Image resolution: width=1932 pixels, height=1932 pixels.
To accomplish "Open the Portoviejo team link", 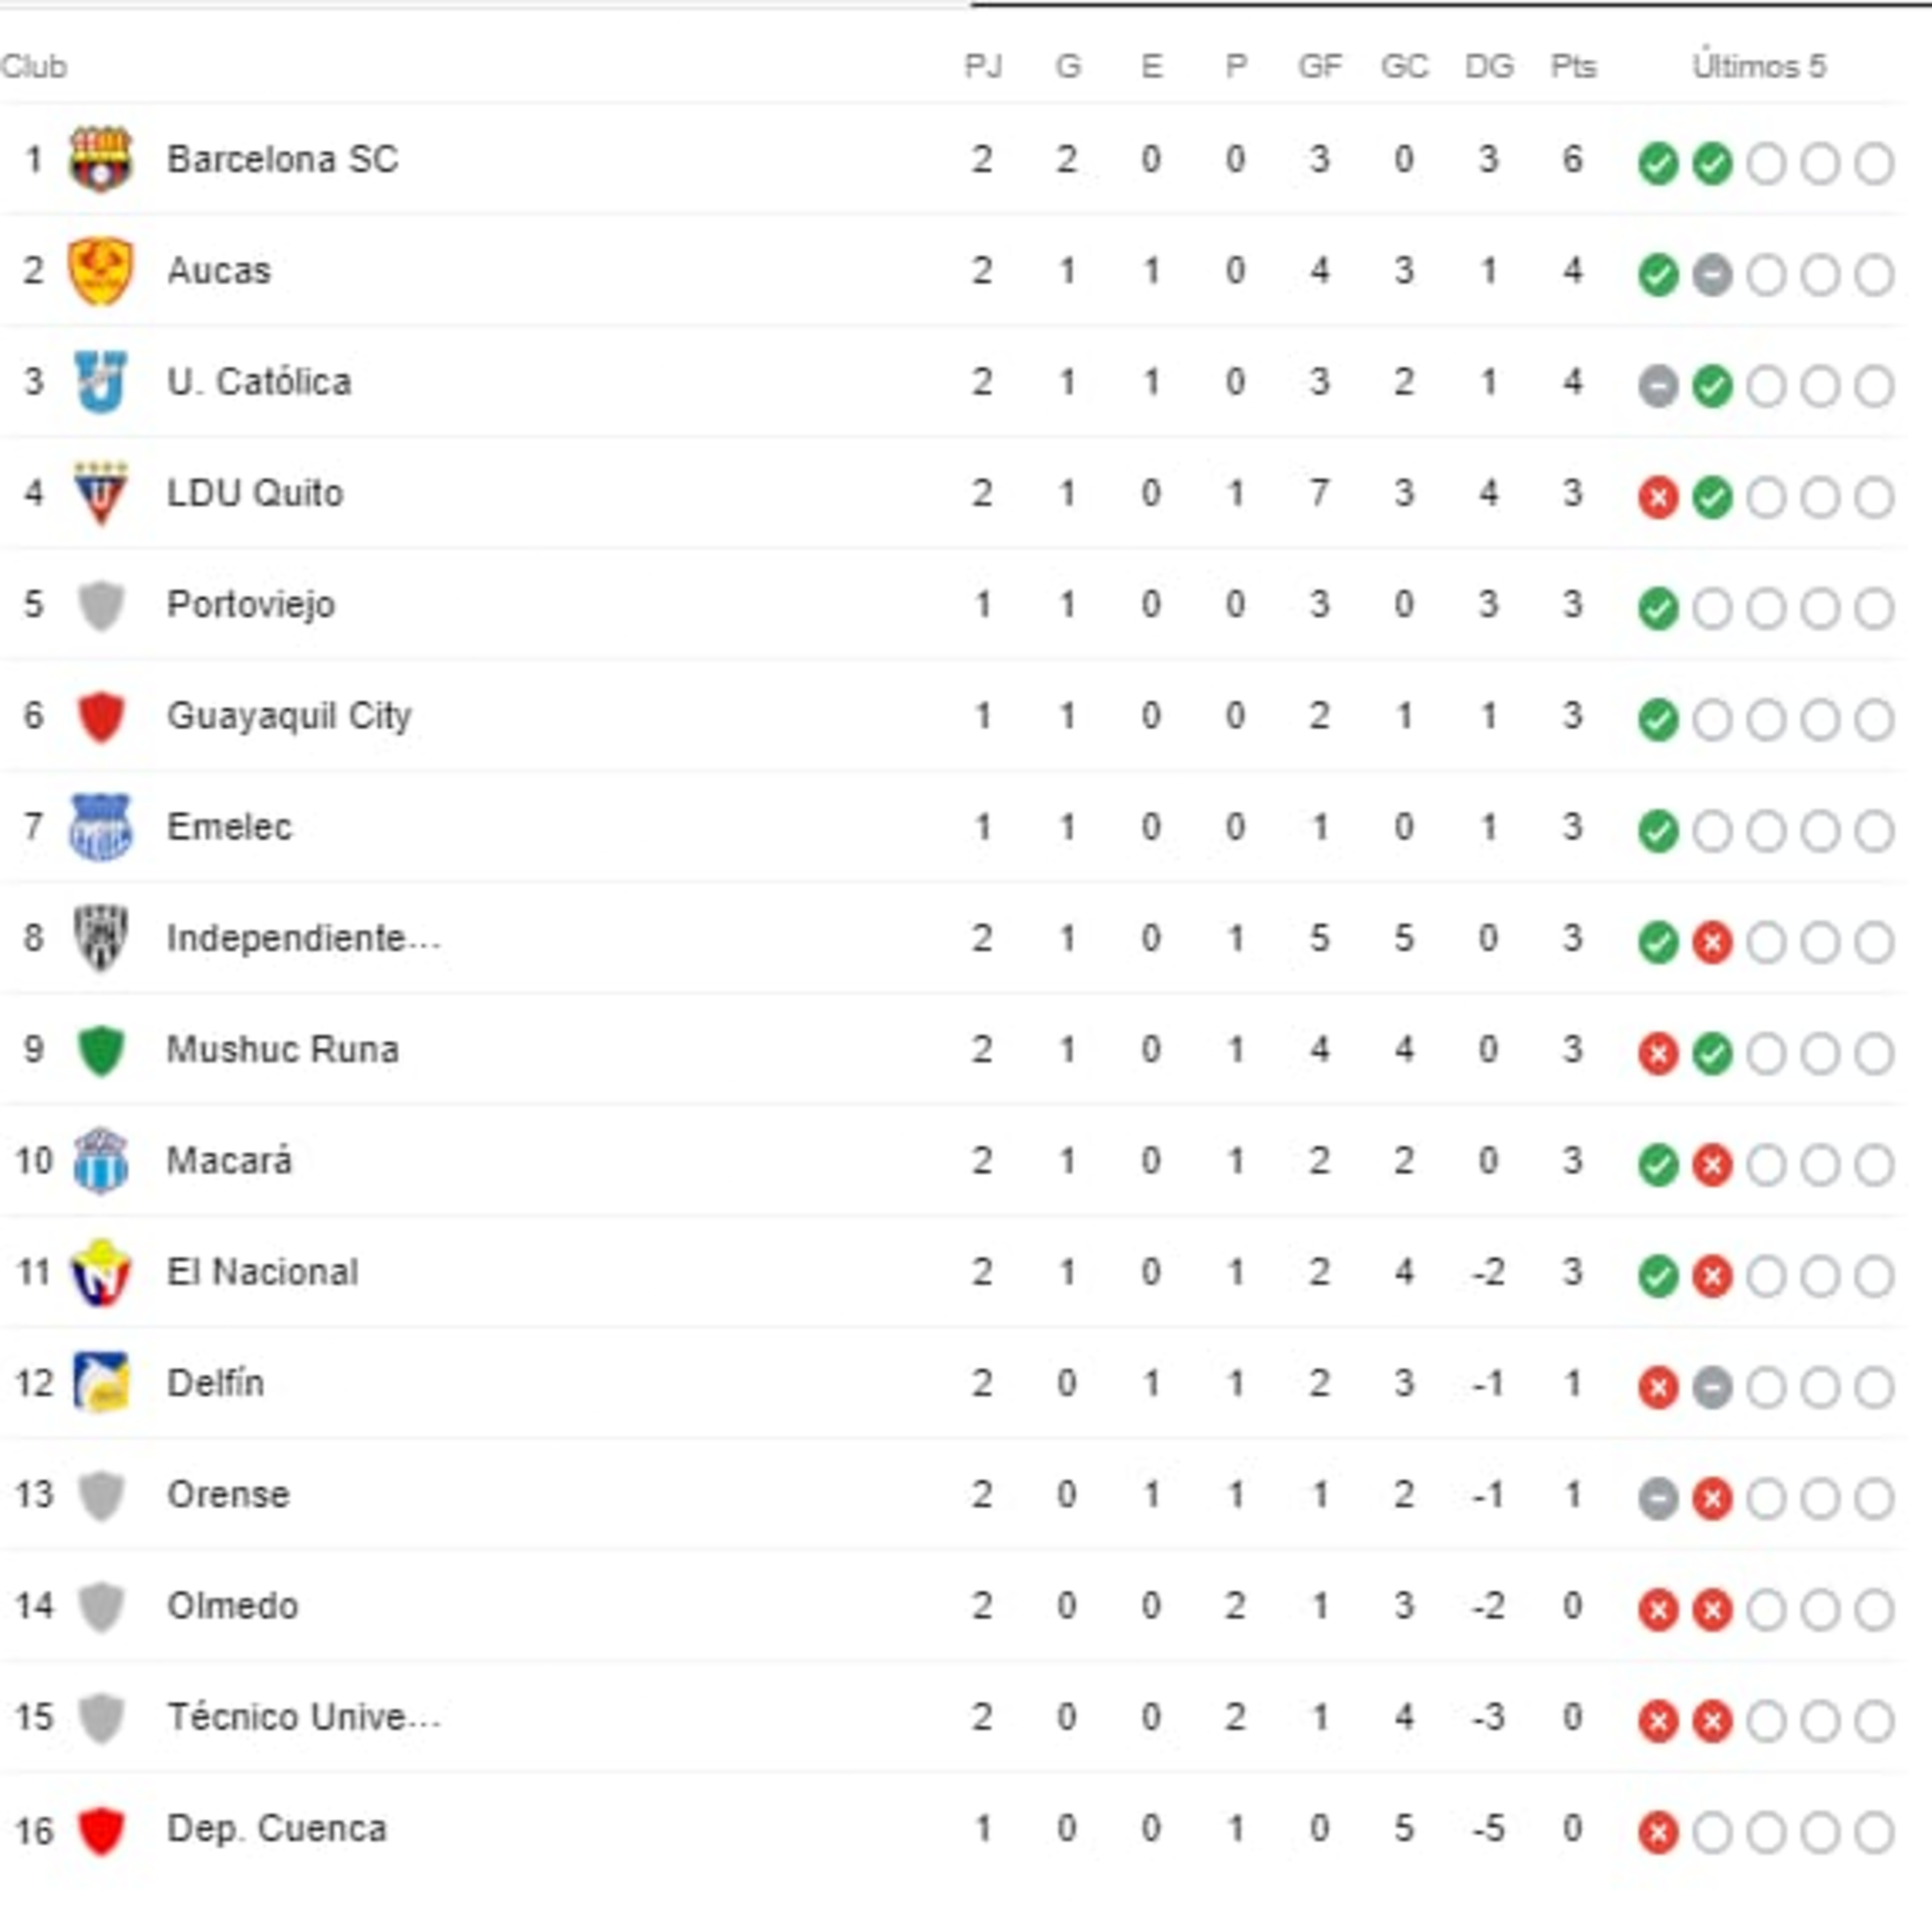I will 250,605.
